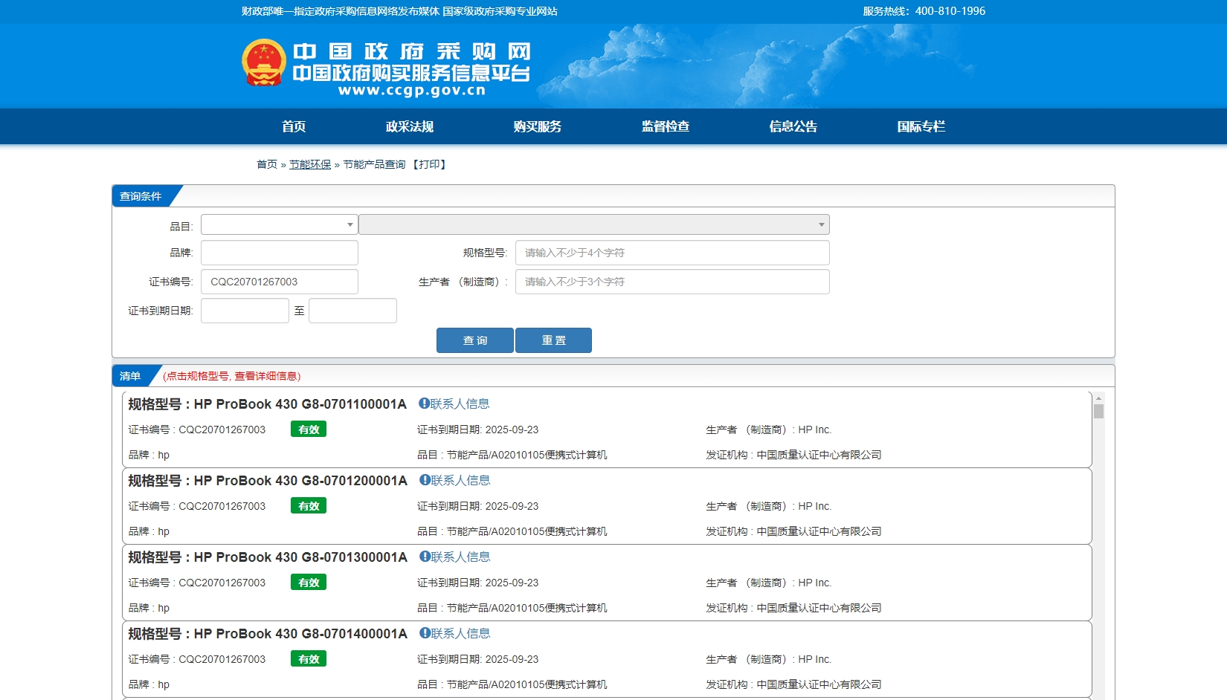The image size is (1227, 700).
Task: Click info icon beside 0701400001A contact link
Action: coord(425,633)
